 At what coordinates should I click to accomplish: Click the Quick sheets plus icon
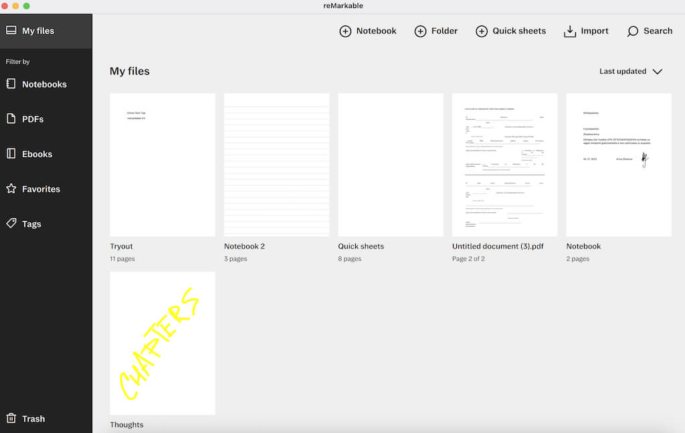(482, 31)
